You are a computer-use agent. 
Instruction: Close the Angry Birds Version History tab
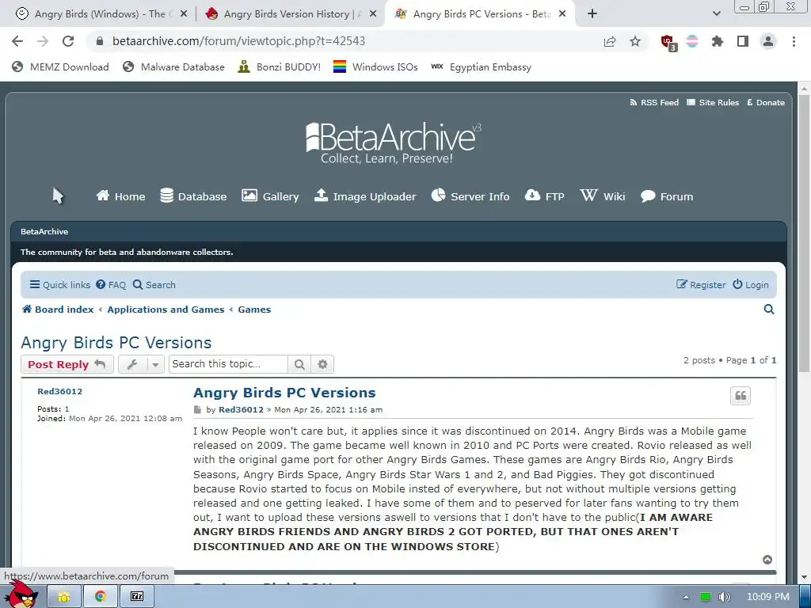pyautogui.click(x=372, y=14)
